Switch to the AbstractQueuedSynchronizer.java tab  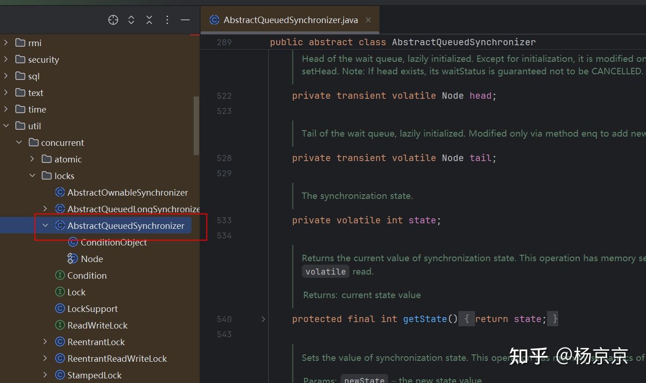290,20
